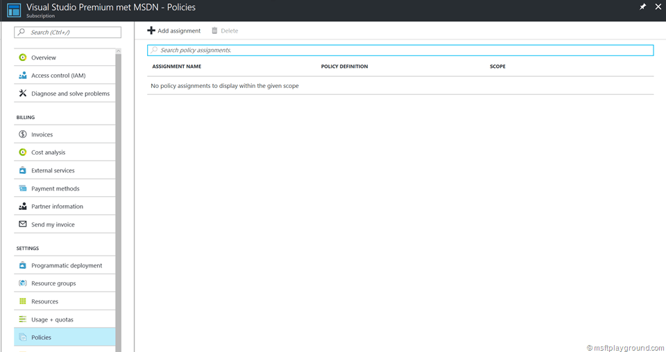Click the Partner information people icon
Image resolution: width=666 pixels, height=352 pixels.
(x=22, y=206)
